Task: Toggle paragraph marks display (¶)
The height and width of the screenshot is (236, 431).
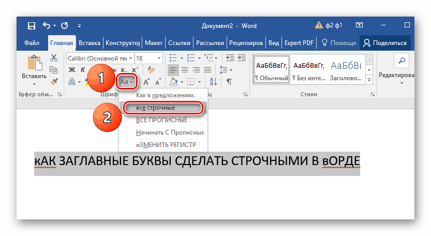Action: (229, 82)
